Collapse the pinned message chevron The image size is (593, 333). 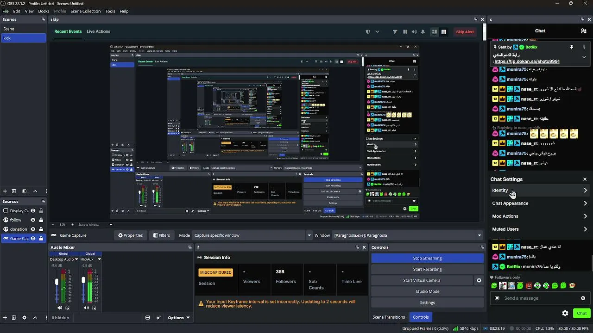pyautogui.click(x=584, y=57)
